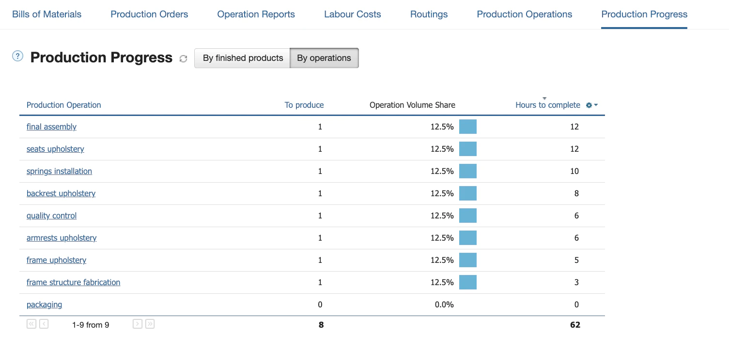
Task: Go to previous page of results
Action: (x=44, y=324)
